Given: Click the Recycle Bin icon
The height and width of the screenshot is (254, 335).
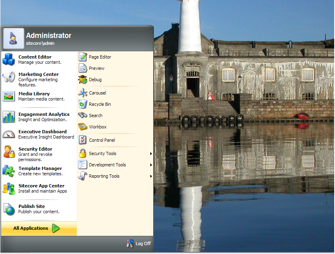Looking at the screenshot, I should click(83, 104).
